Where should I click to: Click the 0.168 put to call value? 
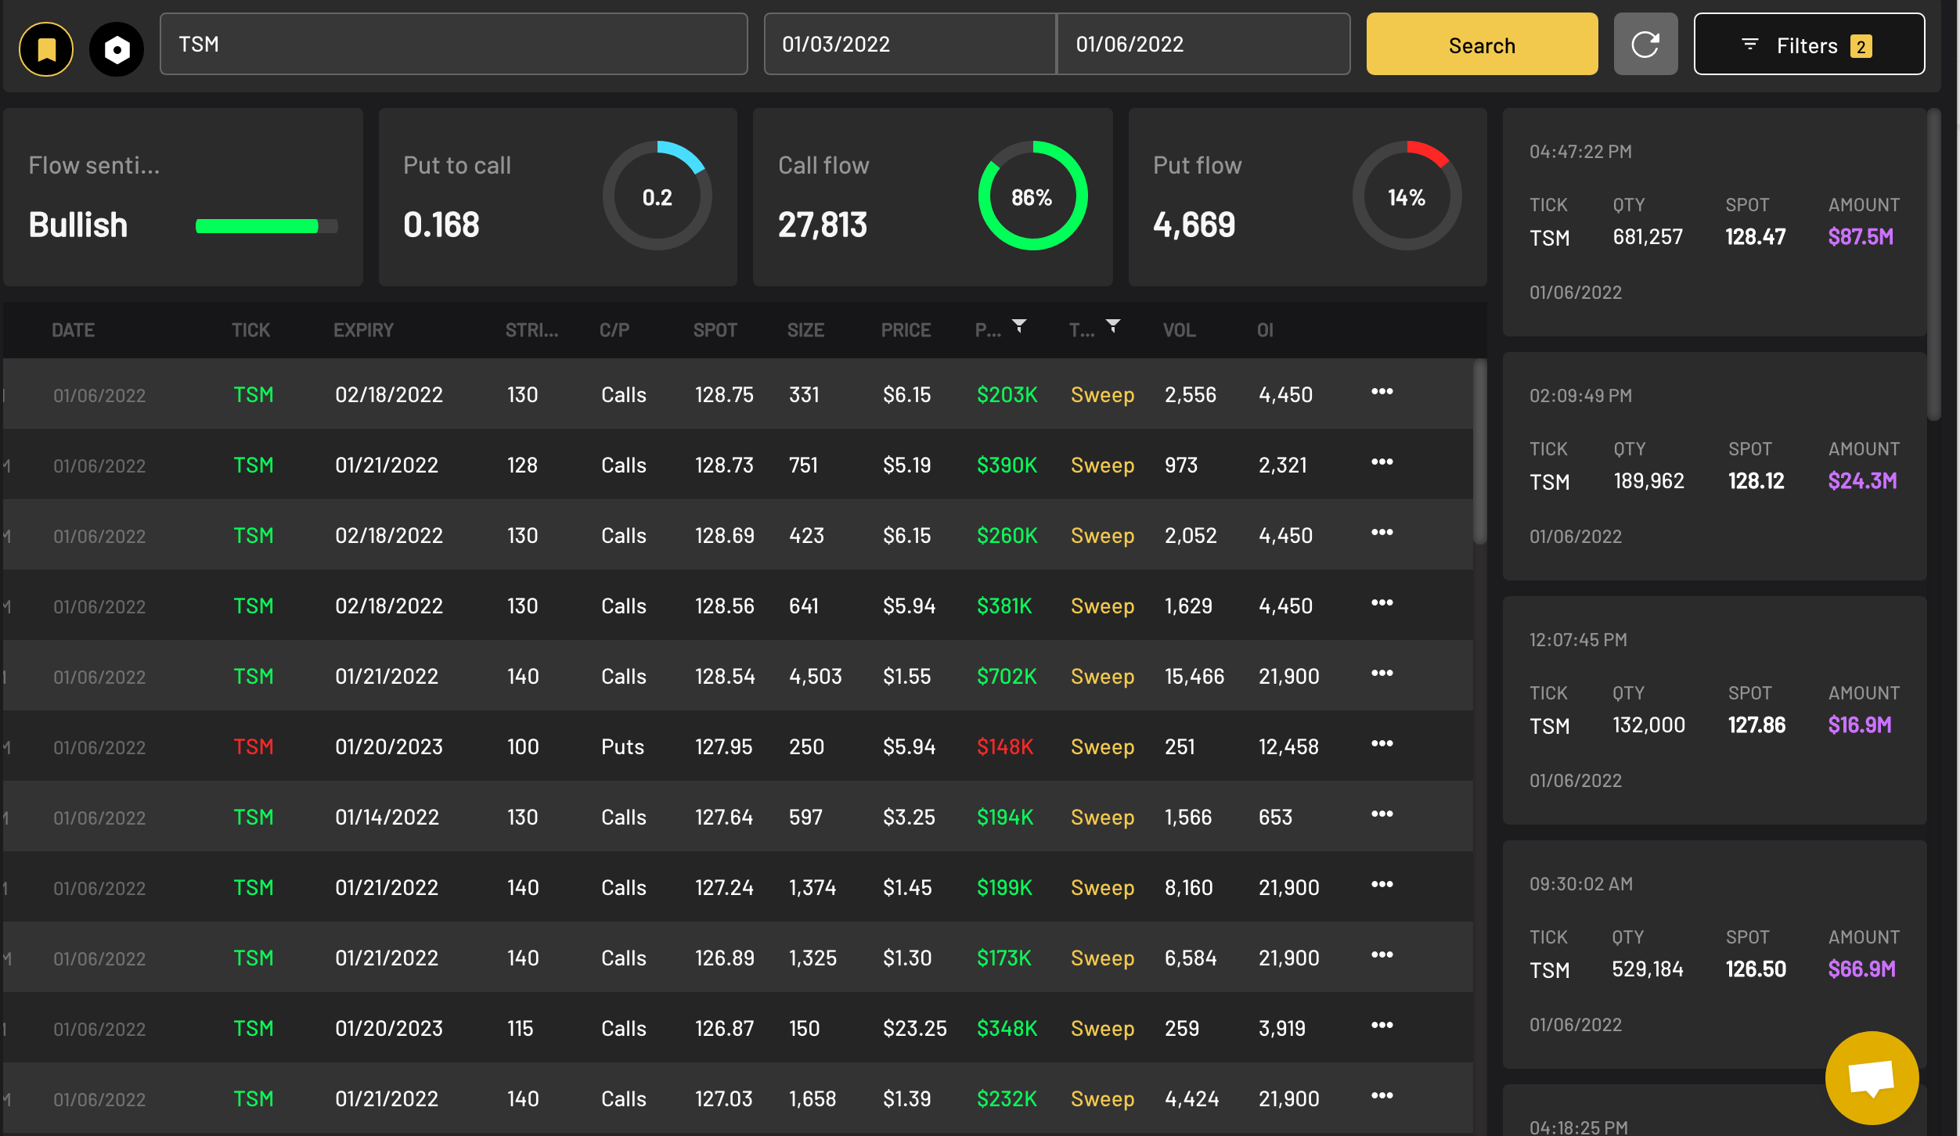[x=441, y=225]
